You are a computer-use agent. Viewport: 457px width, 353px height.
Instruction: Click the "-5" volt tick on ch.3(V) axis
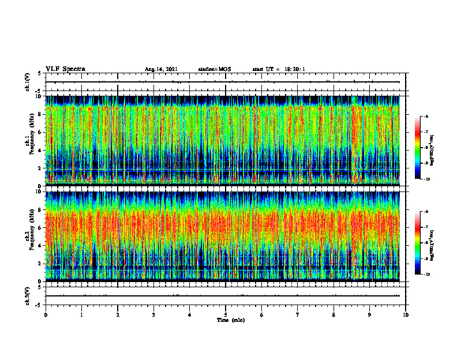[39, 305]
